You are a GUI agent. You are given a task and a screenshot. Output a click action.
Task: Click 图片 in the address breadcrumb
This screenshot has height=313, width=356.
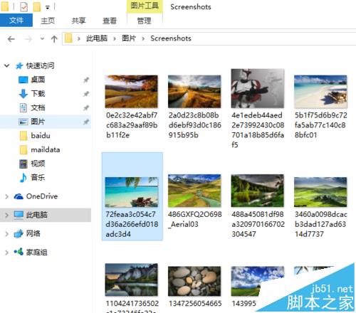click(129, 38)
